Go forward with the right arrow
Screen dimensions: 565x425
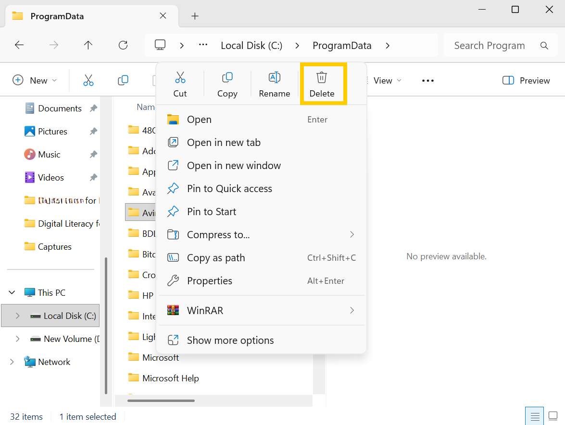point(54,45)
